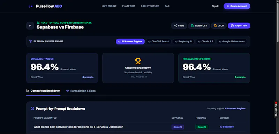Click the '8 prompts' direct wins value
The image size is (279, 134).
pos(88,77)
